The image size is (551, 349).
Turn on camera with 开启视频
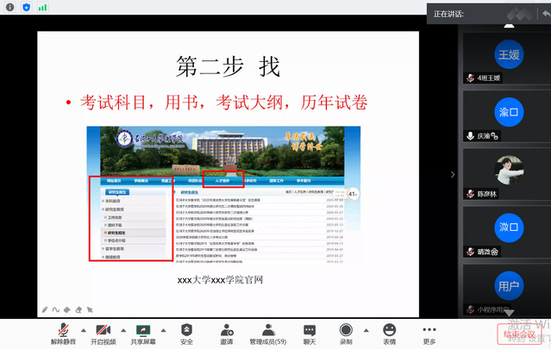click(x=102, y=333)
